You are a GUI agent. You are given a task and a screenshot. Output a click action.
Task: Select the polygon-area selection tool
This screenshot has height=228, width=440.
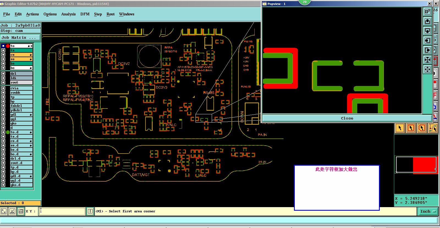422,128
